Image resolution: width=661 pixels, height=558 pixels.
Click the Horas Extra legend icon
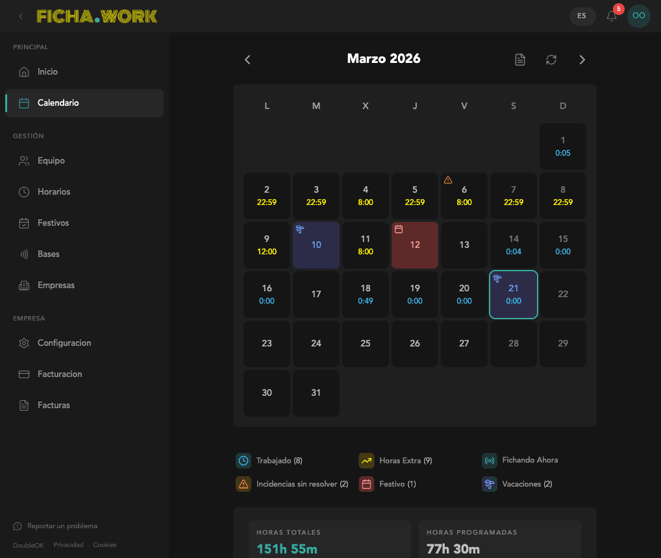pyautogui.click(x=366, y=461)
